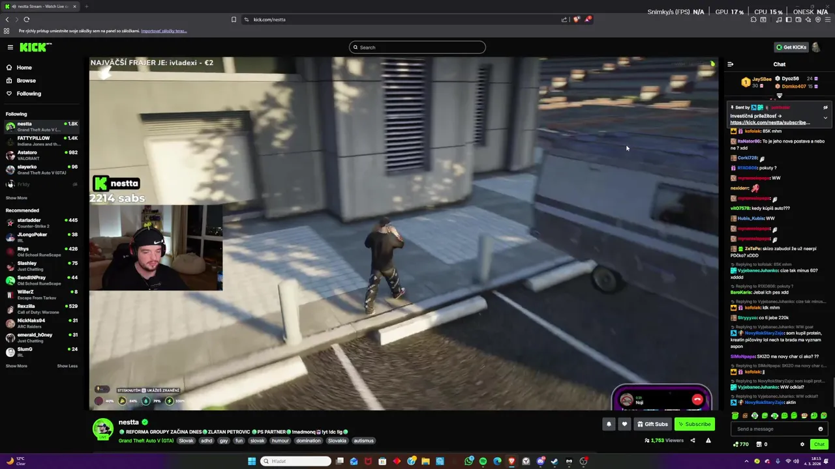The height and width of the screenshot is (469, 835).
Task: Open the Kick hamburger sidebar menu
Action: [x=10, y=47]
